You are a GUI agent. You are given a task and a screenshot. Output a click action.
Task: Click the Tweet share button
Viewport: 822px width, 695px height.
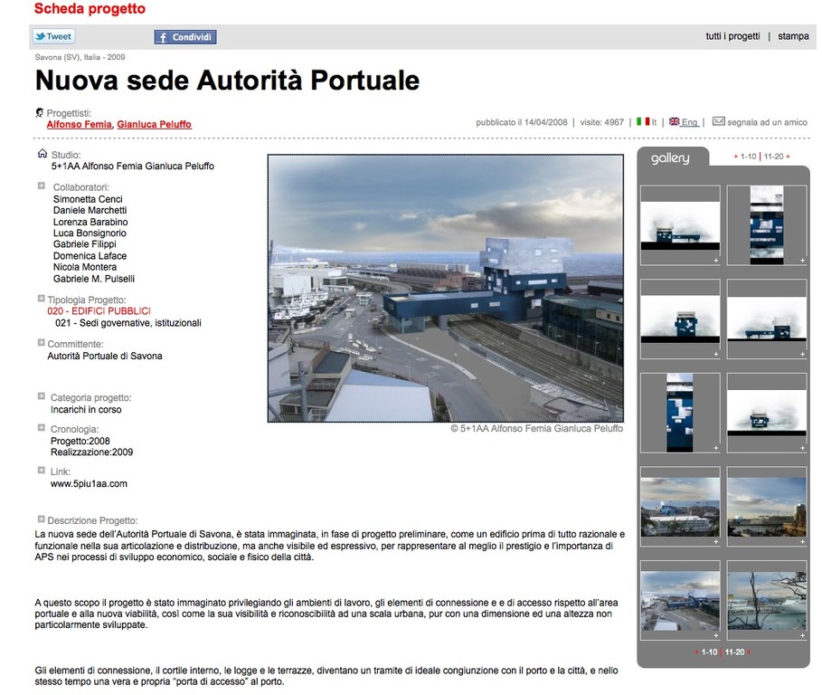[53, 37]
